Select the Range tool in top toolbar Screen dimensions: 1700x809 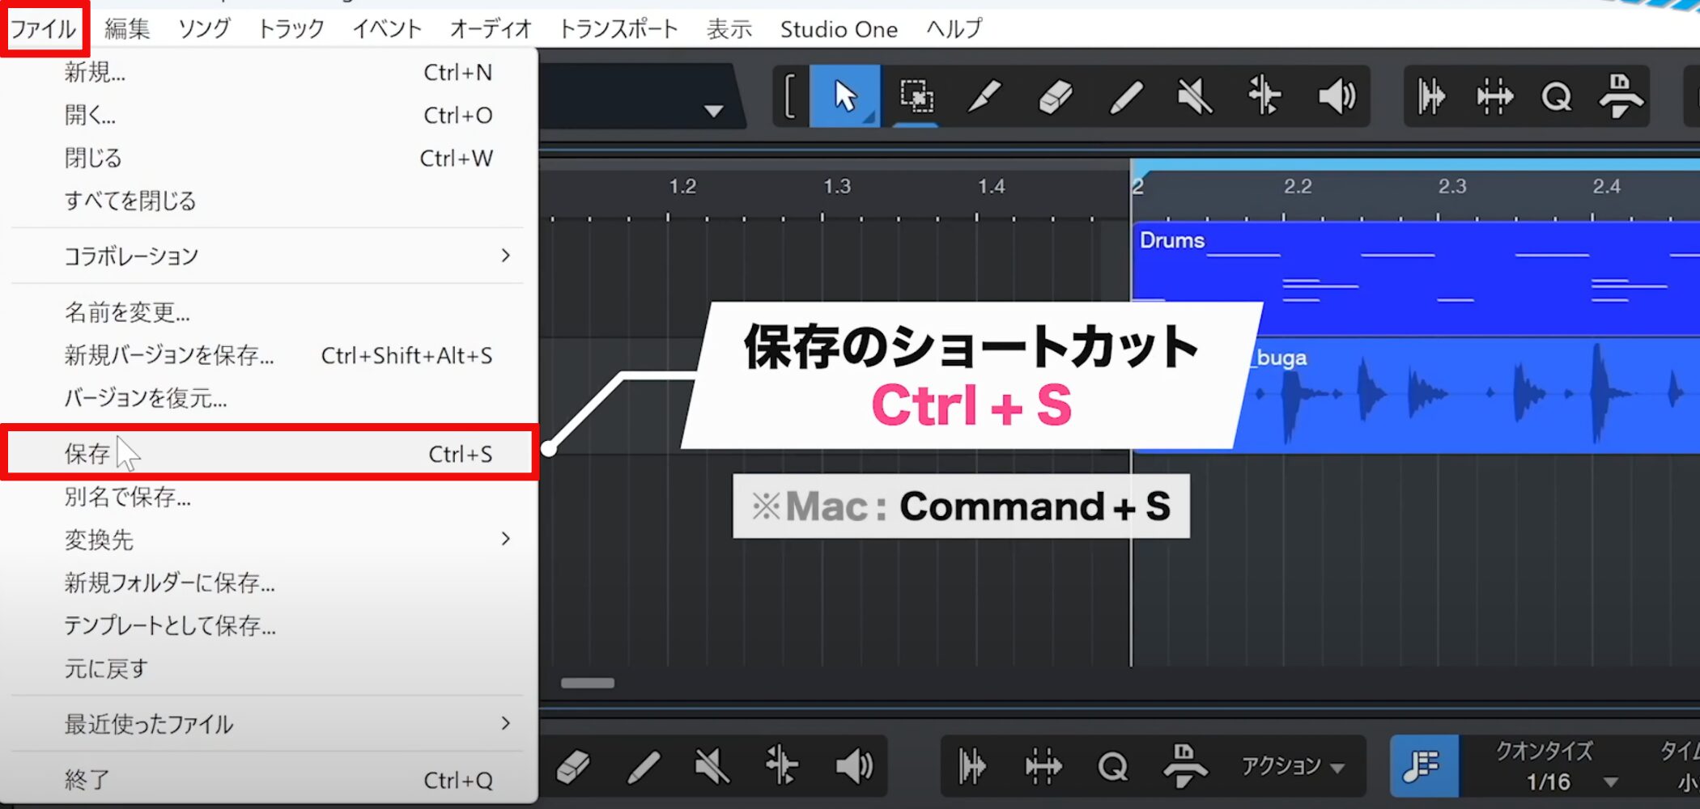[x=916, y=96]
